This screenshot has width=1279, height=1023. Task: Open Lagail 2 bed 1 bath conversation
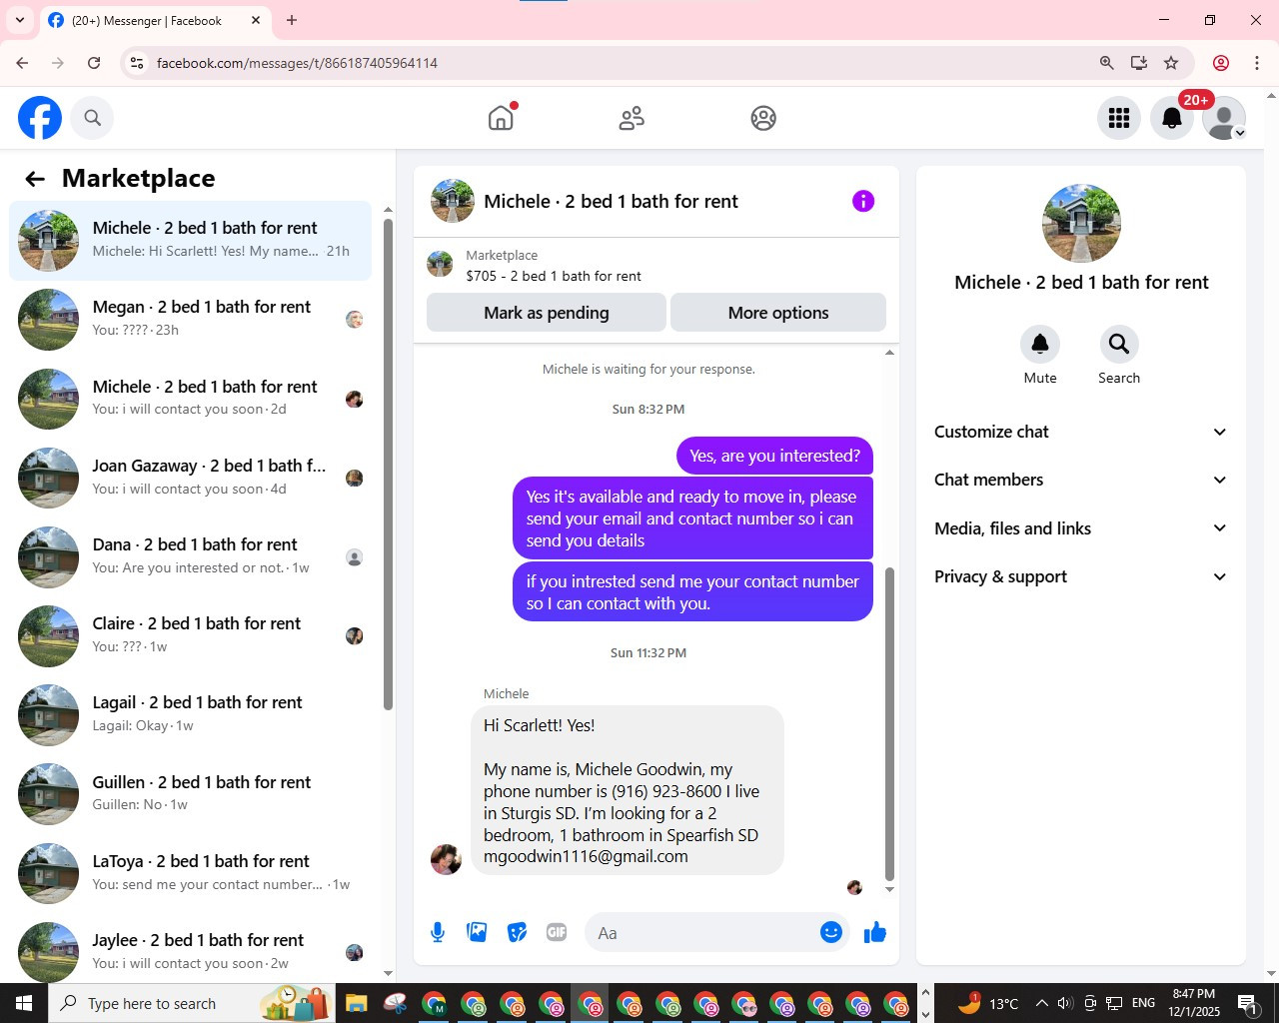tap(190, 714)
